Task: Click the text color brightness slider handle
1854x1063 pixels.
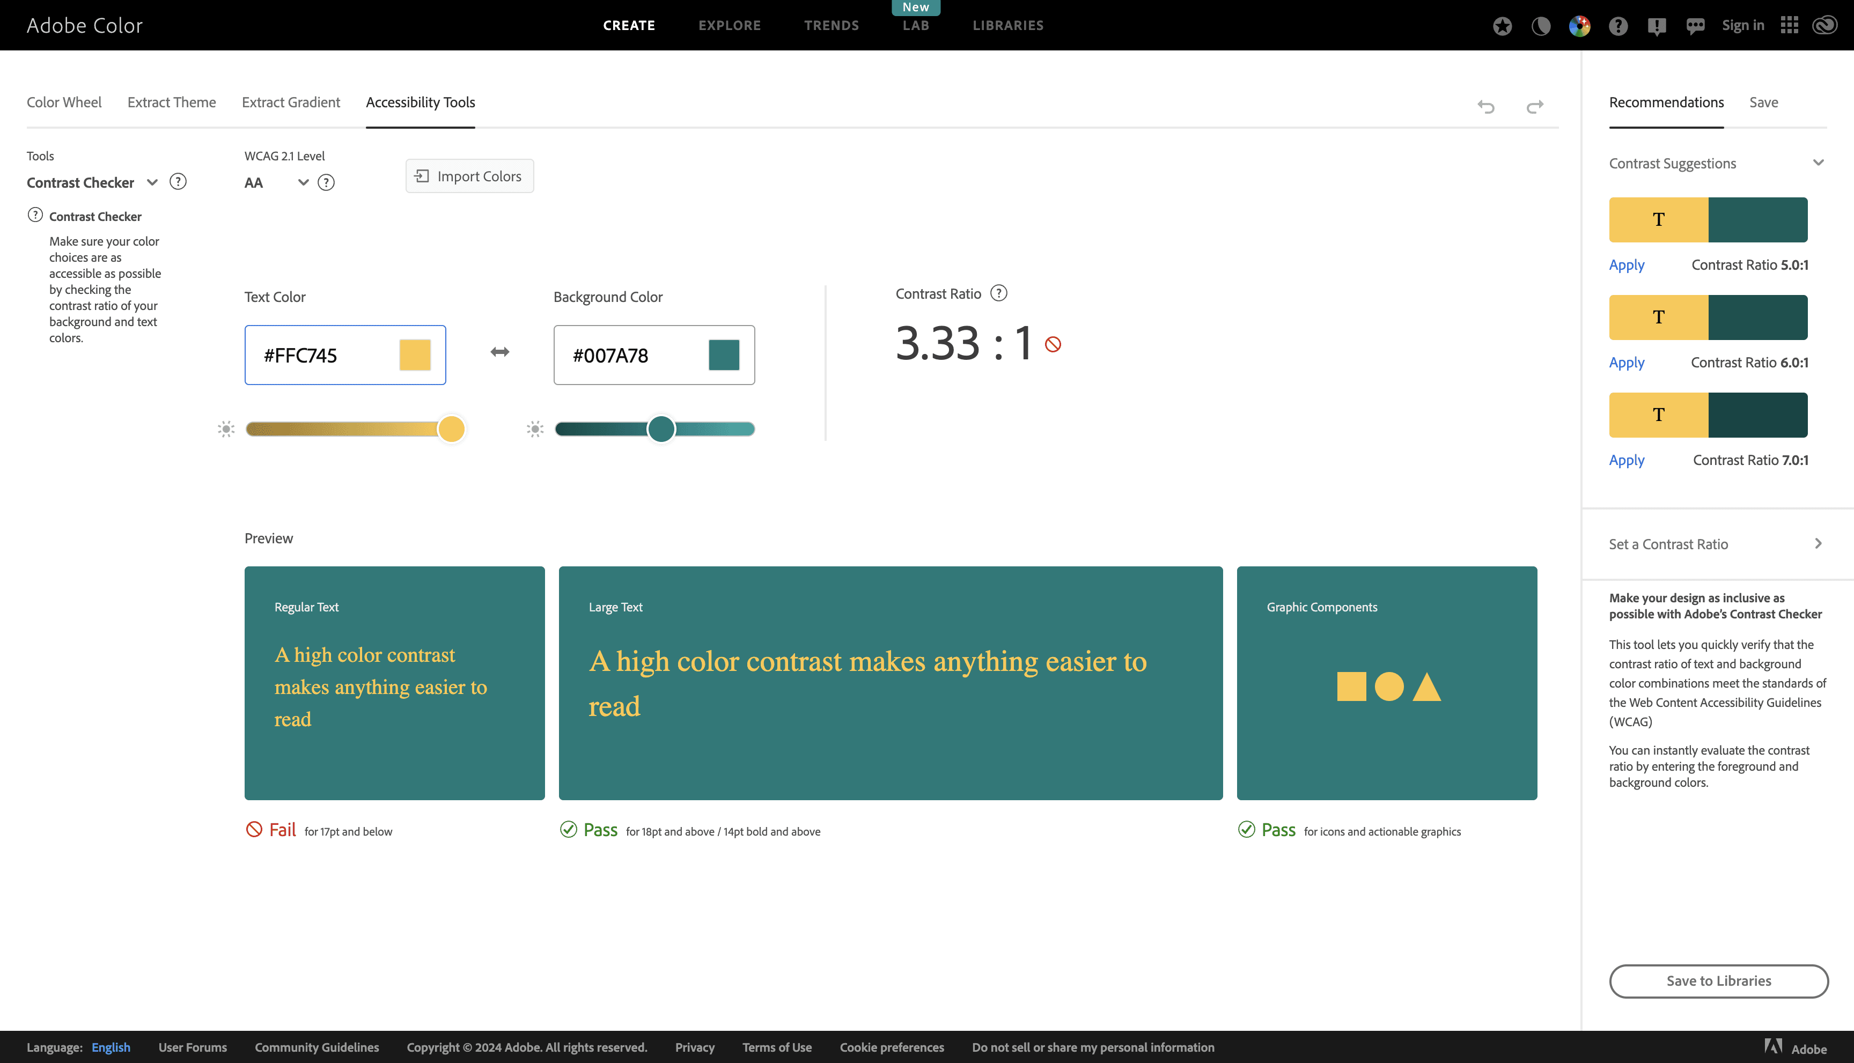Action: pyautogui.click(x=451, y=429)
